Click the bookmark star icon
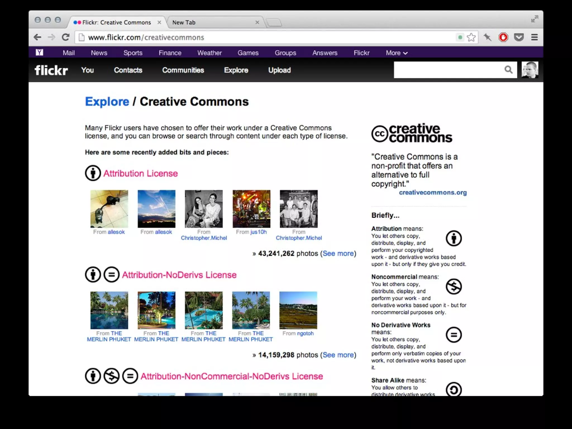This screenshot has height=429, width=572. [x=471, y=37]
